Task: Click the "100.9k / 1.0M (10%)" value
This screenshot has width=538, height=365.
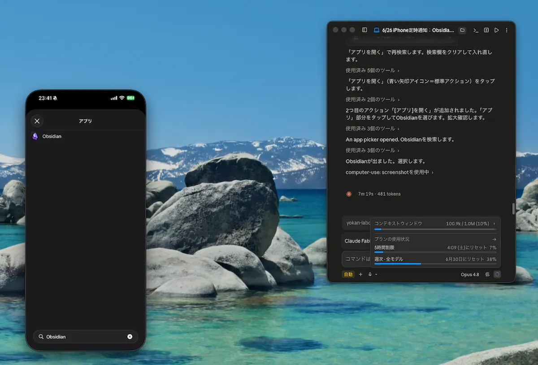Action: tap(468, 223)
